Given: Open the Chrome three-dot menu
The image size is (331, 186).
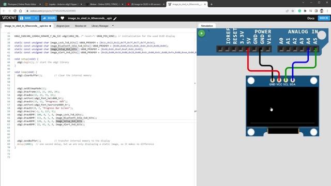Looking at the screenshot, I should pyautogui.click(x=327, y=11).
